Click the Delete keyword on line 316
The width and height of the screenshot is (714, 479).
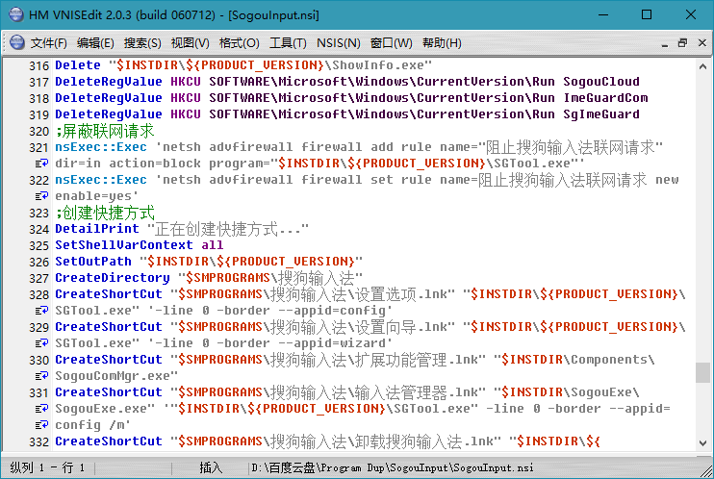pos(78,65)
